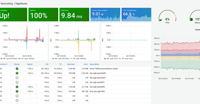Click the 772 MB sent value
Image resolution: width=200 pixels, height=104 pixels.
click(85, 69)
